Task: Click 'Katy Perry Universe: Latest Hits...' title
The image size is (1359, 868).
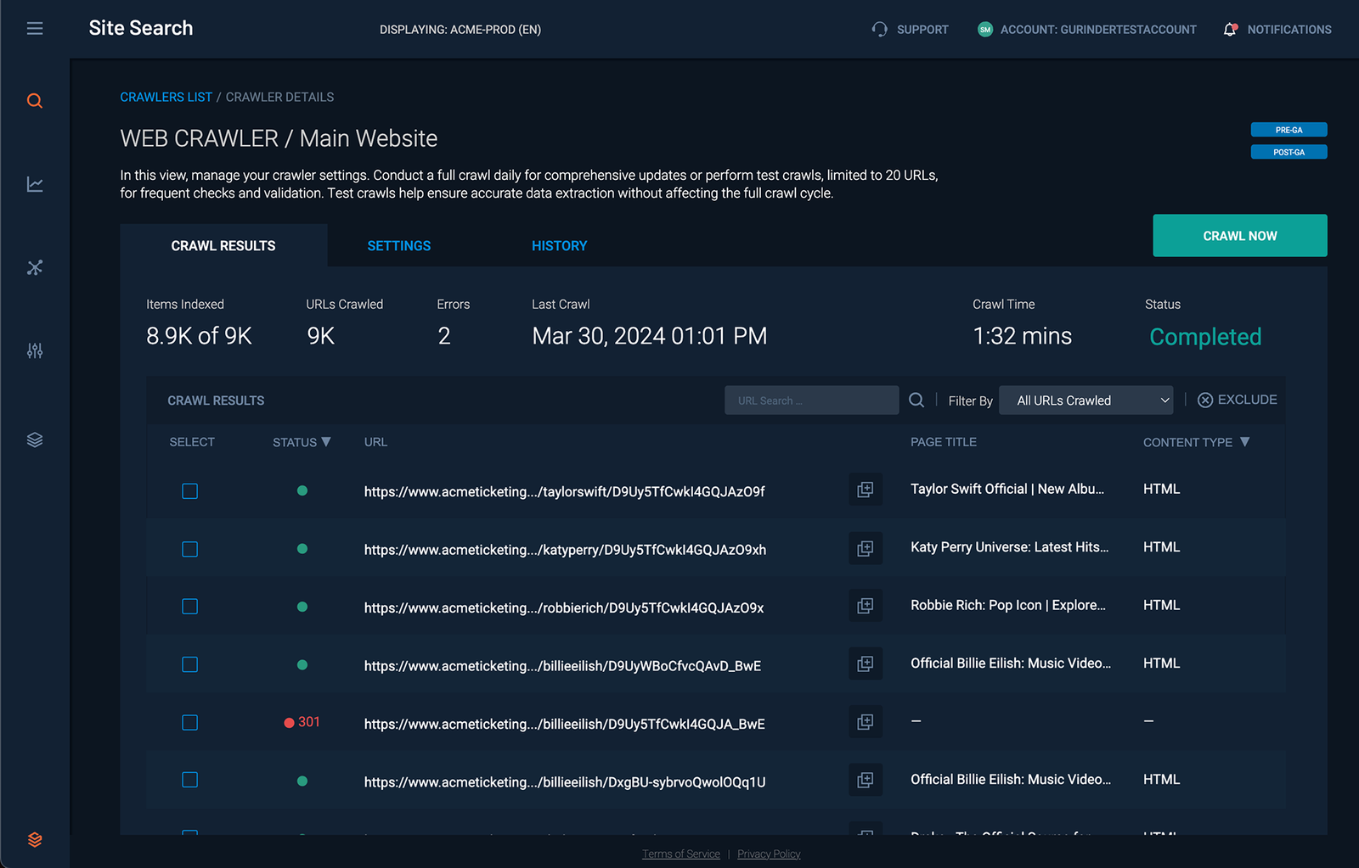Action: (x=1010, y=547)
